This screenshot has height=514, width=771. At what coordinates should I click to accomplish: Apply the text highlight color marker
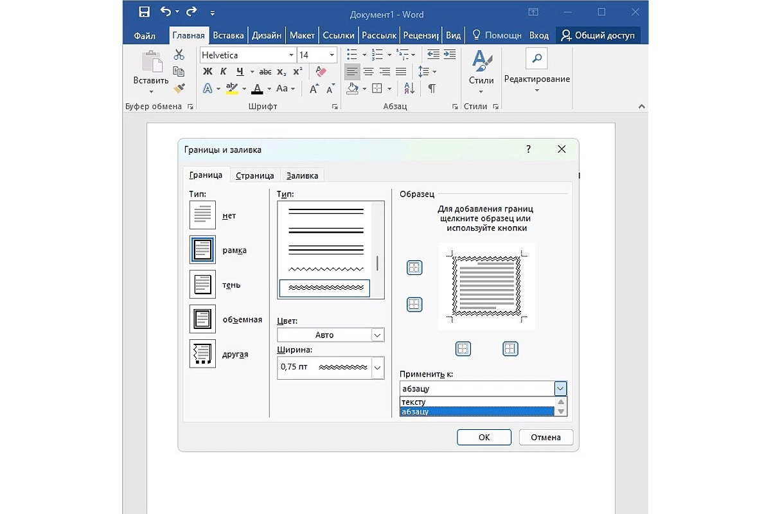point(232,89)
